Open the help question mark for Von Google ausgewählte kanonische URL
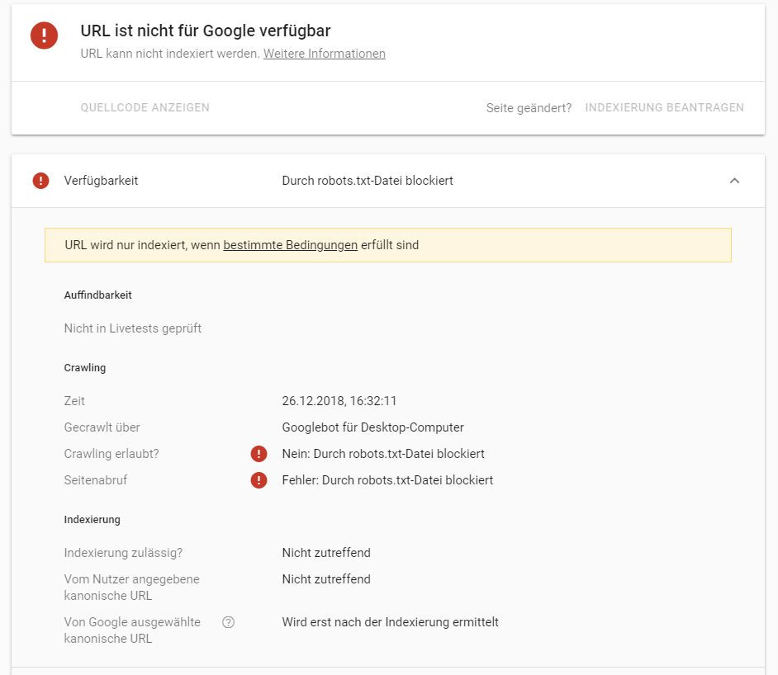 tap(228, 622)
